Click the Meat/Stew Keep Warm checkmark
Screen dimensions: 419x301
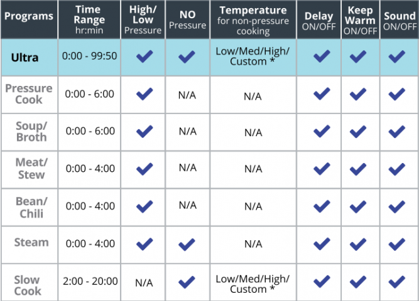point(358,168)
